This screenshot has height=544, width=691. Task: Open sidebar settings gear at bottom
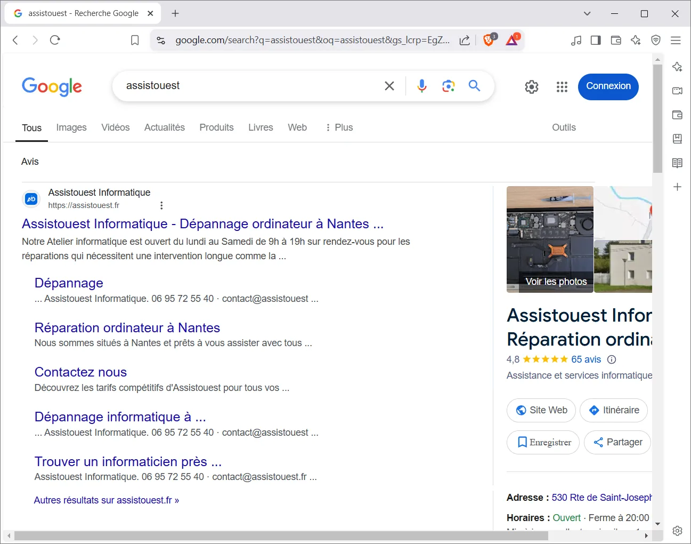pos(677,531)
